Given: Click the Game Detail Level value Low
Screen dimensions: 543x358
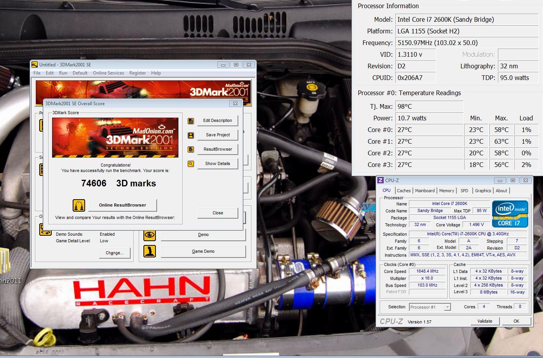Looking at the screenshot, I should (104, 241).
